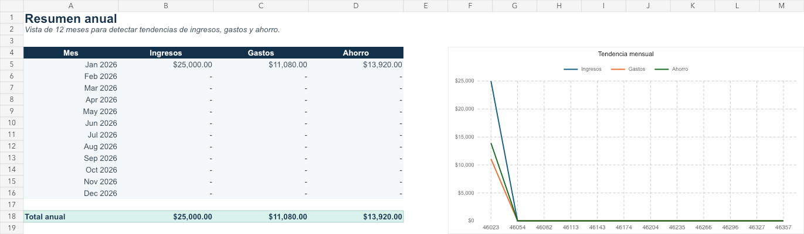
Task: Click the Ahorro legend entry in chart
Action: pos(672,69)
